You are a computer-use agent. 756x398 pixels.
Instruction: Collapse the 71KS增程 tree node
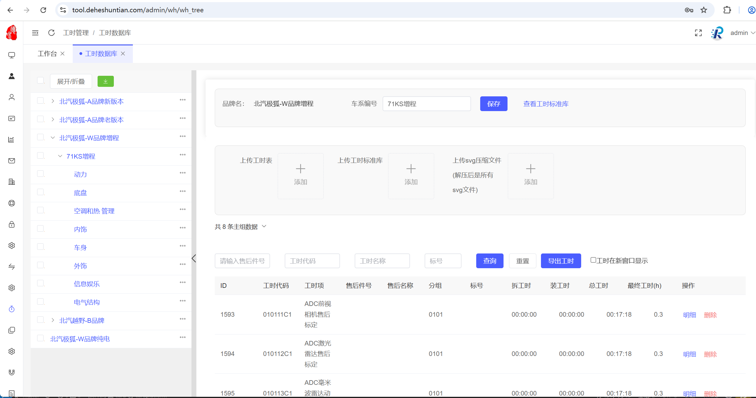pos(60,156)
